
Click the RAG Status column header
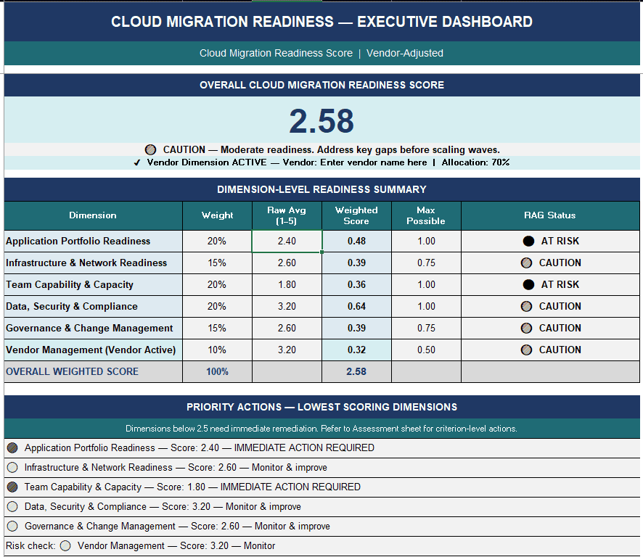[550, 215]
